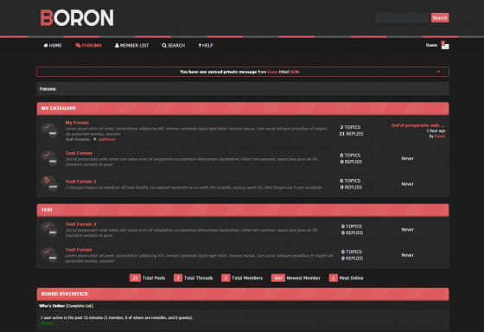Click the BORON logo
484x332 pixels.
point(77,17)
